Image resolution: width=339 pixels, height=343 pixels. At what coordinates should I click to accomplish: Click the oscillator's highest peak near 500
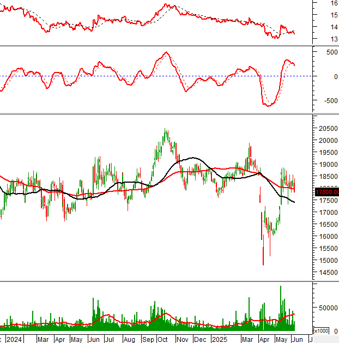pos(166,52)
